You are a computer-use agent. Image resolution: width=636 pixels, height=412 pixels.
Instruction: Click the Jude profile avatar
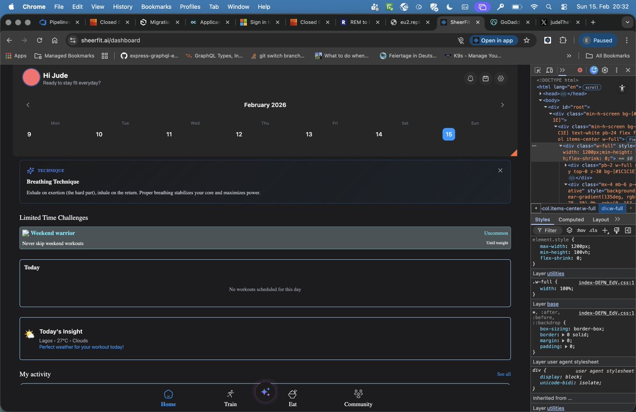point(31,77)
